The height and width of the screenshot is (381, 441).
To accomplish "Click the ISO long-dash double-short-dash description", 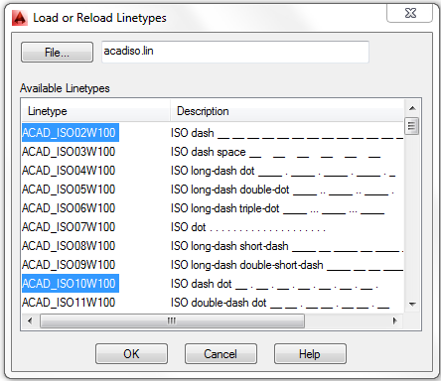I will tap(287, 265).
